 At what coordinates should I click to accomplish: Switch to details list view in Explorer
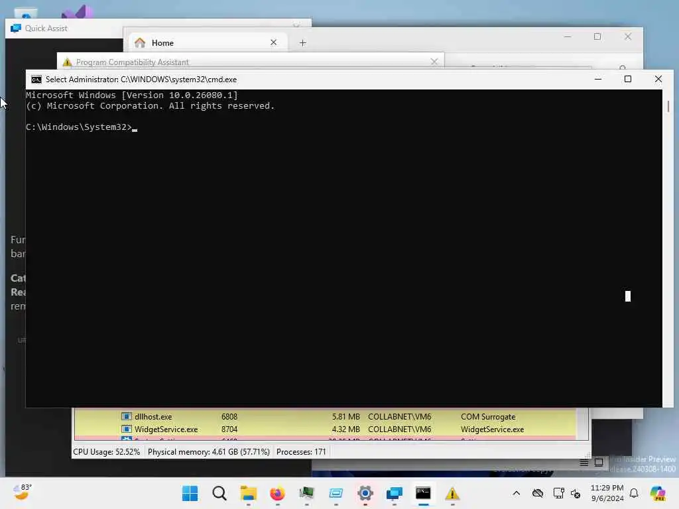(584, 463)
